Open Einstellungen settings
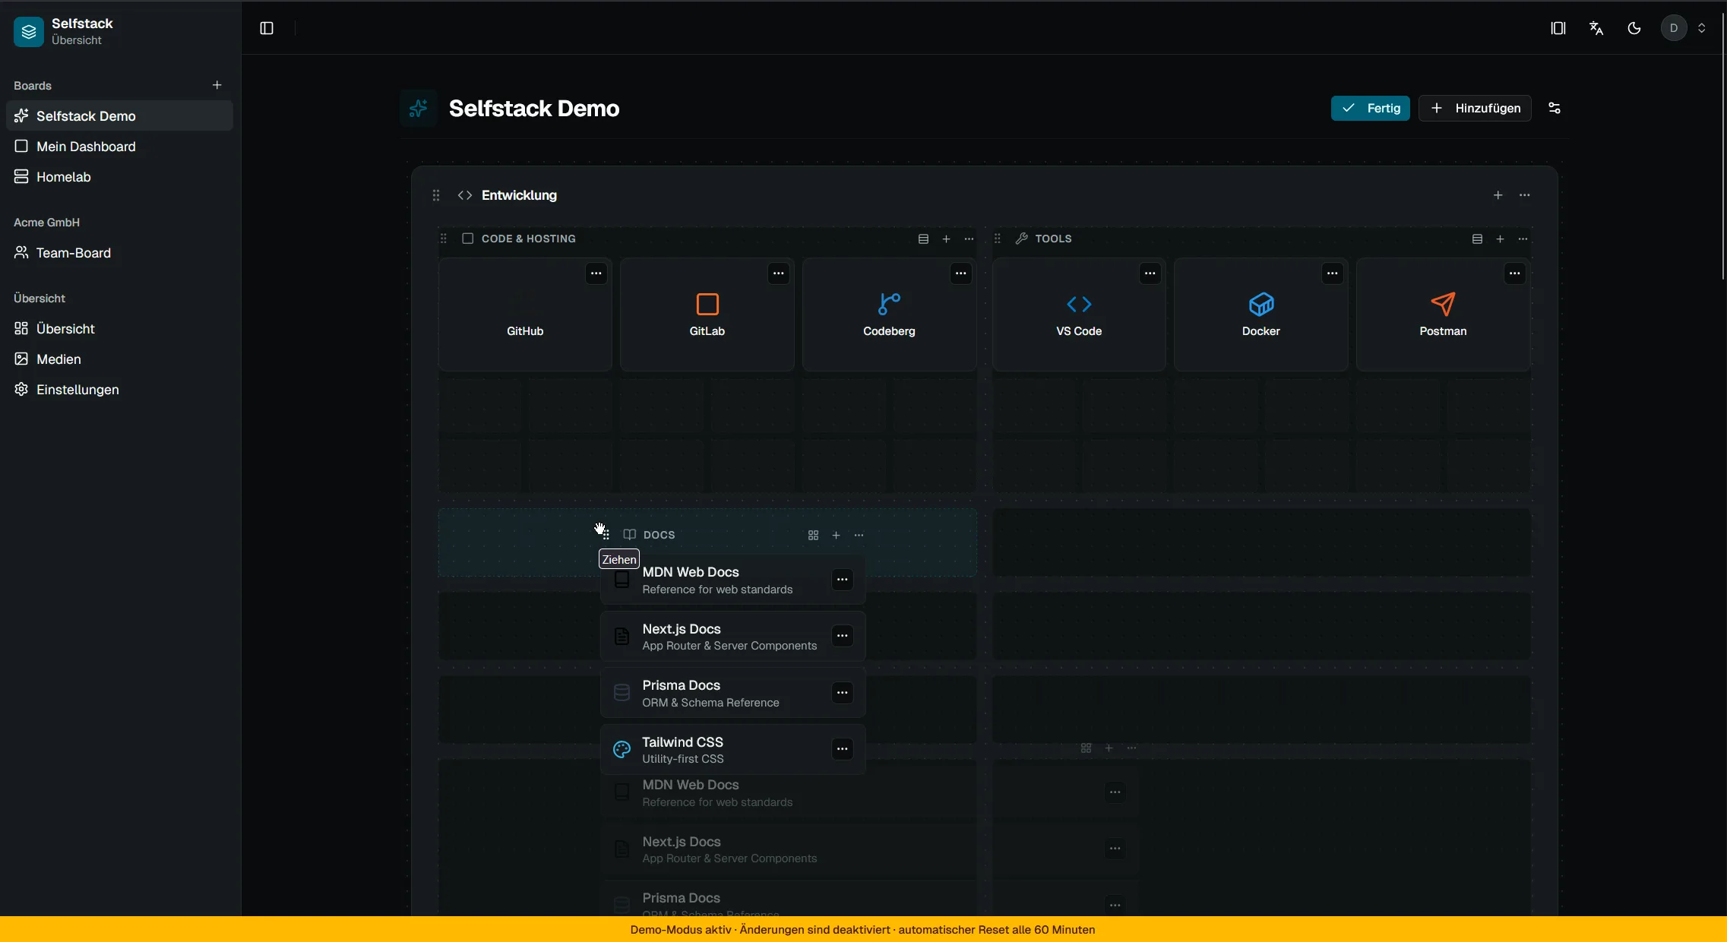Viewport: 1727px width, 942px height. pos(119,389)
